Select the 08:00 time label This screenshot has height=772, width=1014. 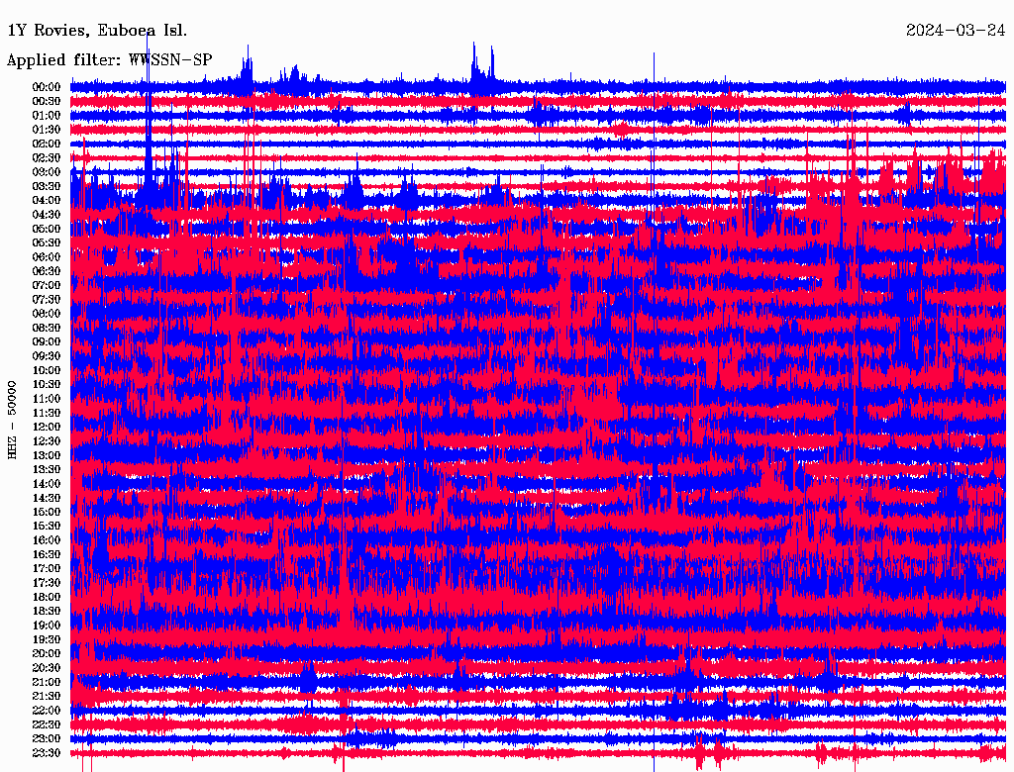(x=47, y=314)
